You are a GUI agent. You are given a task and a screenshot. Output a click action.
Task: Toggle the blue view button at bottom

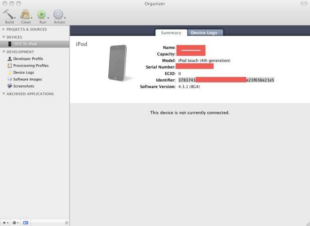click(26, 223)
